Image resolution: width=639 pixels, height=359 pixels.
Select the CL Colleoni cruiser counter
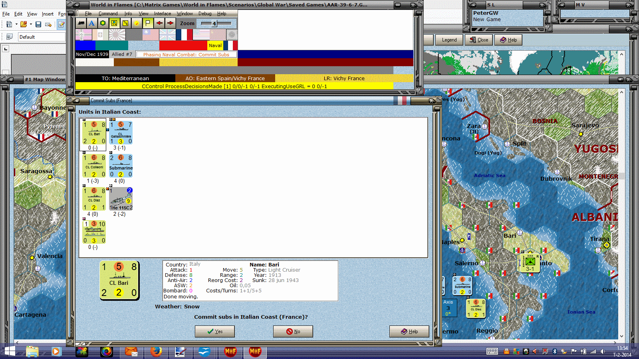(94, 166)
